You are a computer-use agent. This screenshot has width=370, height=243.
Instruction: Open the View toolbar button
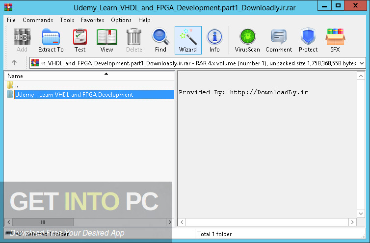click(x=106, y=40)
